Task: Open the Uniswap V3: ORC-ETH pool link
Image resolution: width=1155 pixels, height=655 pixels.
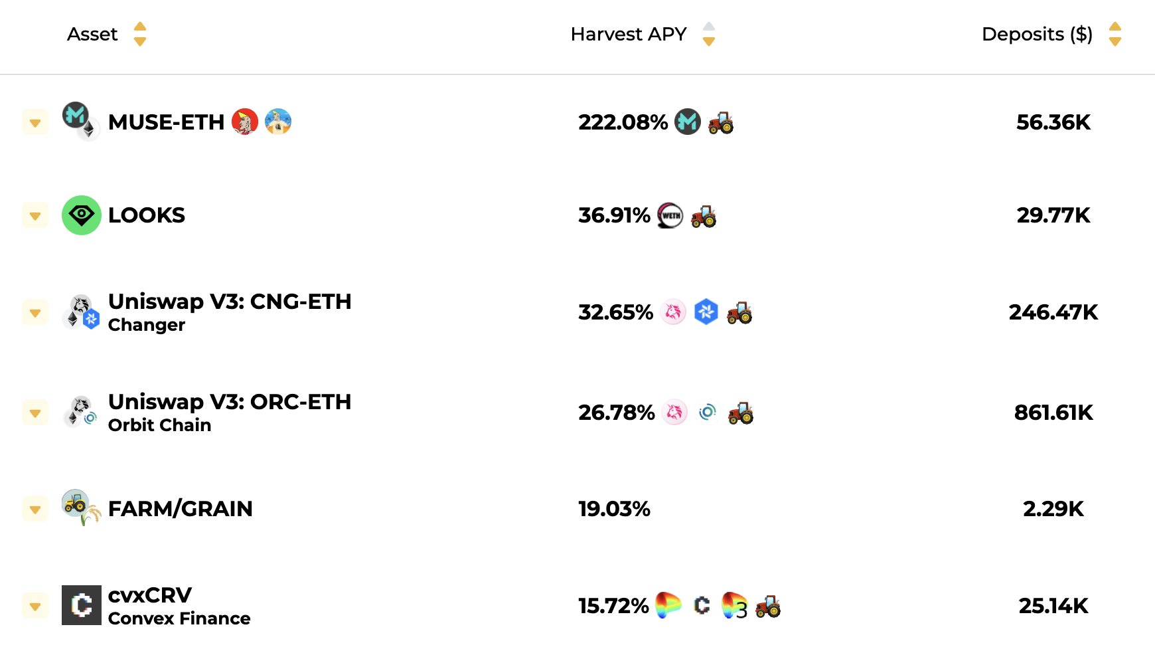Action: [229, 401]
